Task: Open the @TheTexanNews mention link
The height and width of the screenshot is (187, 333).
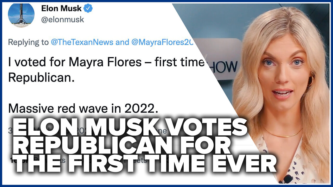Action: click(x=82, y=42)
